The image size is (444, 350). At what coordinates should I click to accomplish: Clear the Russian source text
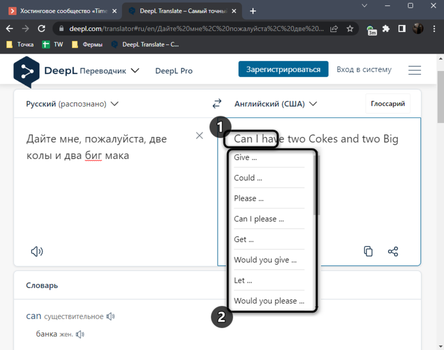point(200,136)
